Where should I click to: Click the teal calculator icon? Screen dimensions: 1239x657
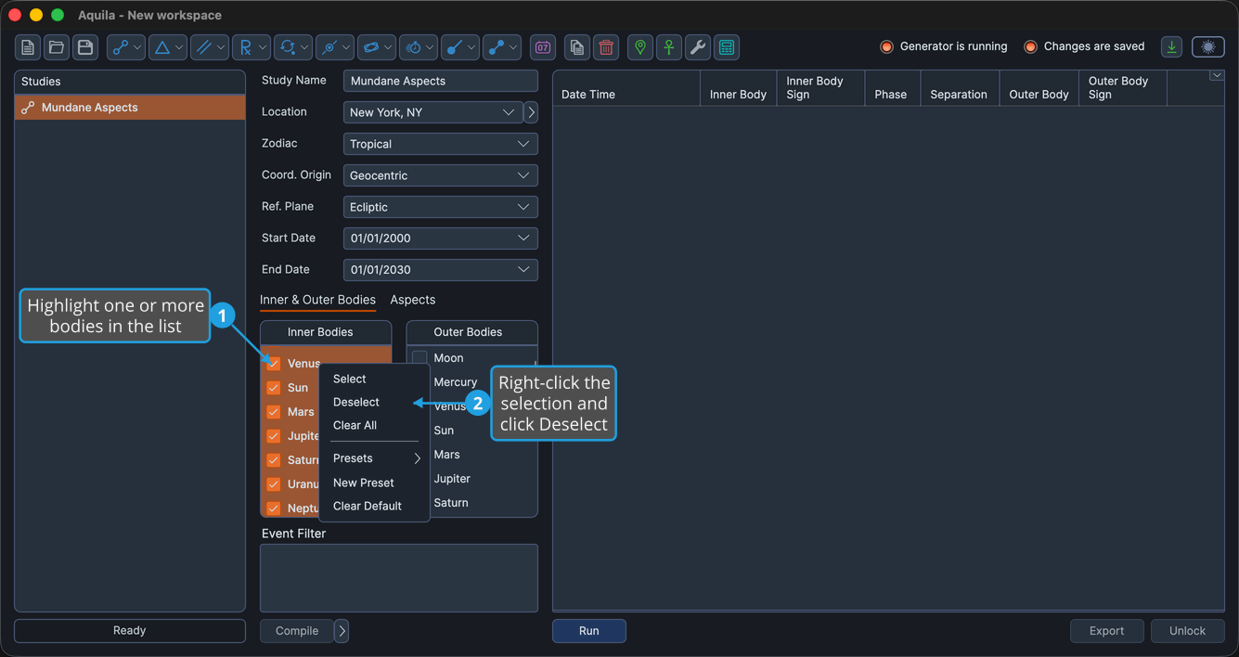tap(727, 47)
